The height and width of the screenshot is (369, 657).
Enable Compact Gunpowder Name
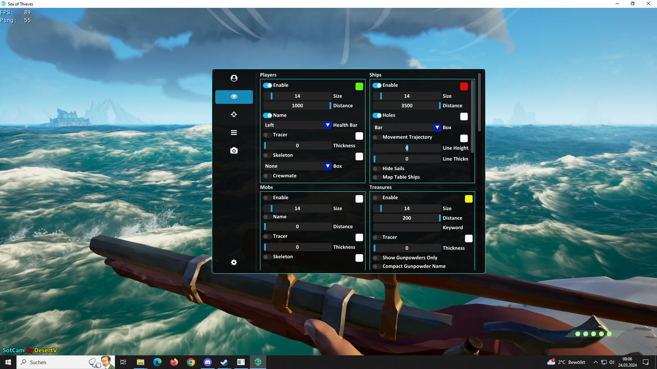pos(377,266)
